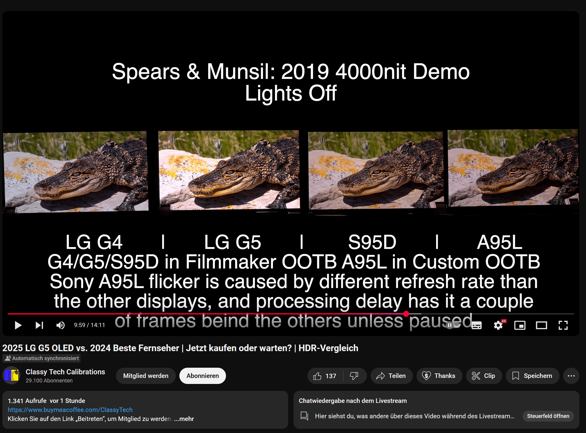Share the video via Teilen
The image size is (586, 433).
pyautogui.click(x=391, y=376)
